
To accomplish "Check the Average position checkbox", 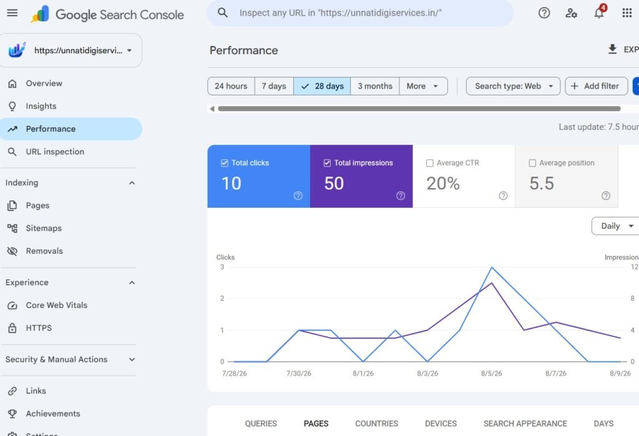I will pyautogui.click(x=532, y=163).
